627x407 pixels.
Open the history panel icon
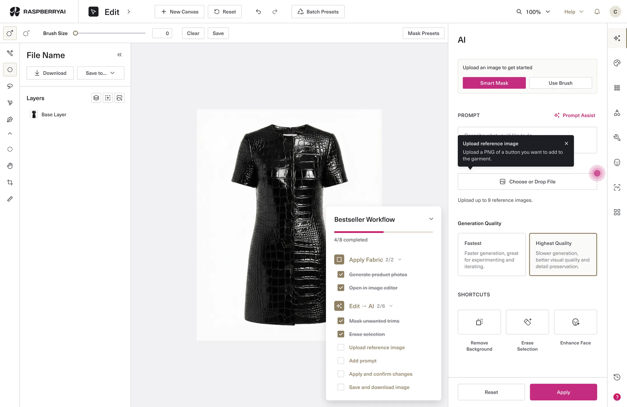coord(617,377)
